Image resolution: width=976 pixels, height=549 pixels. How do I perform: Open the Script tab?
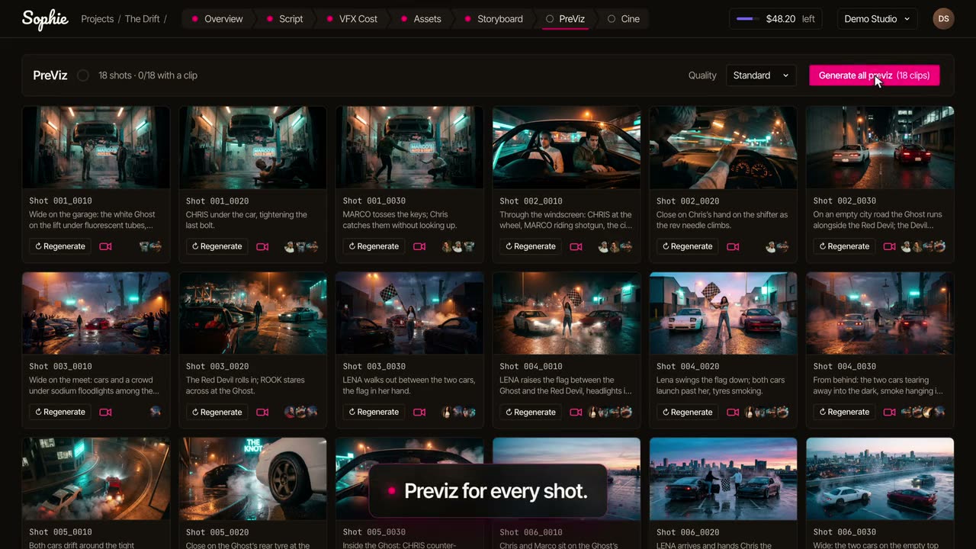[284, 19]
